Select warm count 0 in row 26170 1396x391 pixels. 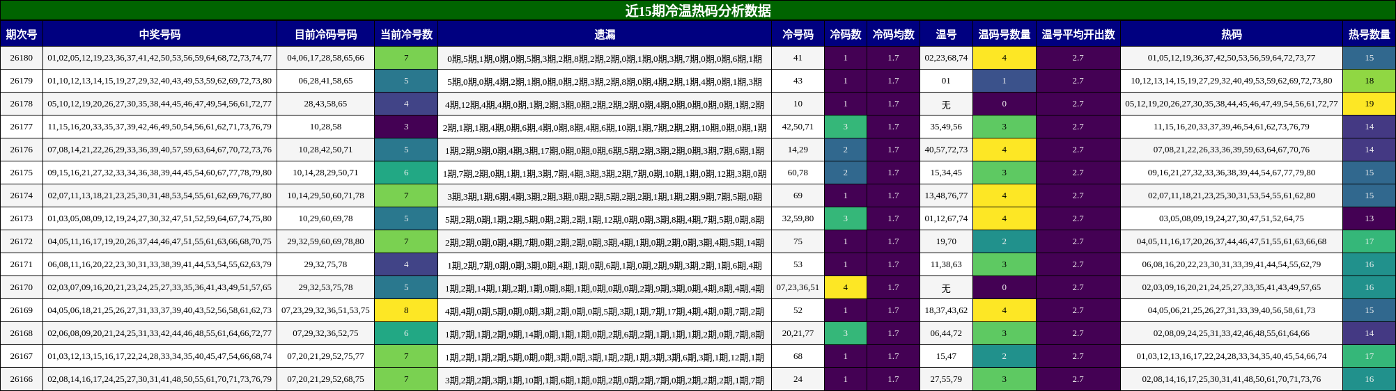tap(1005, 287)
